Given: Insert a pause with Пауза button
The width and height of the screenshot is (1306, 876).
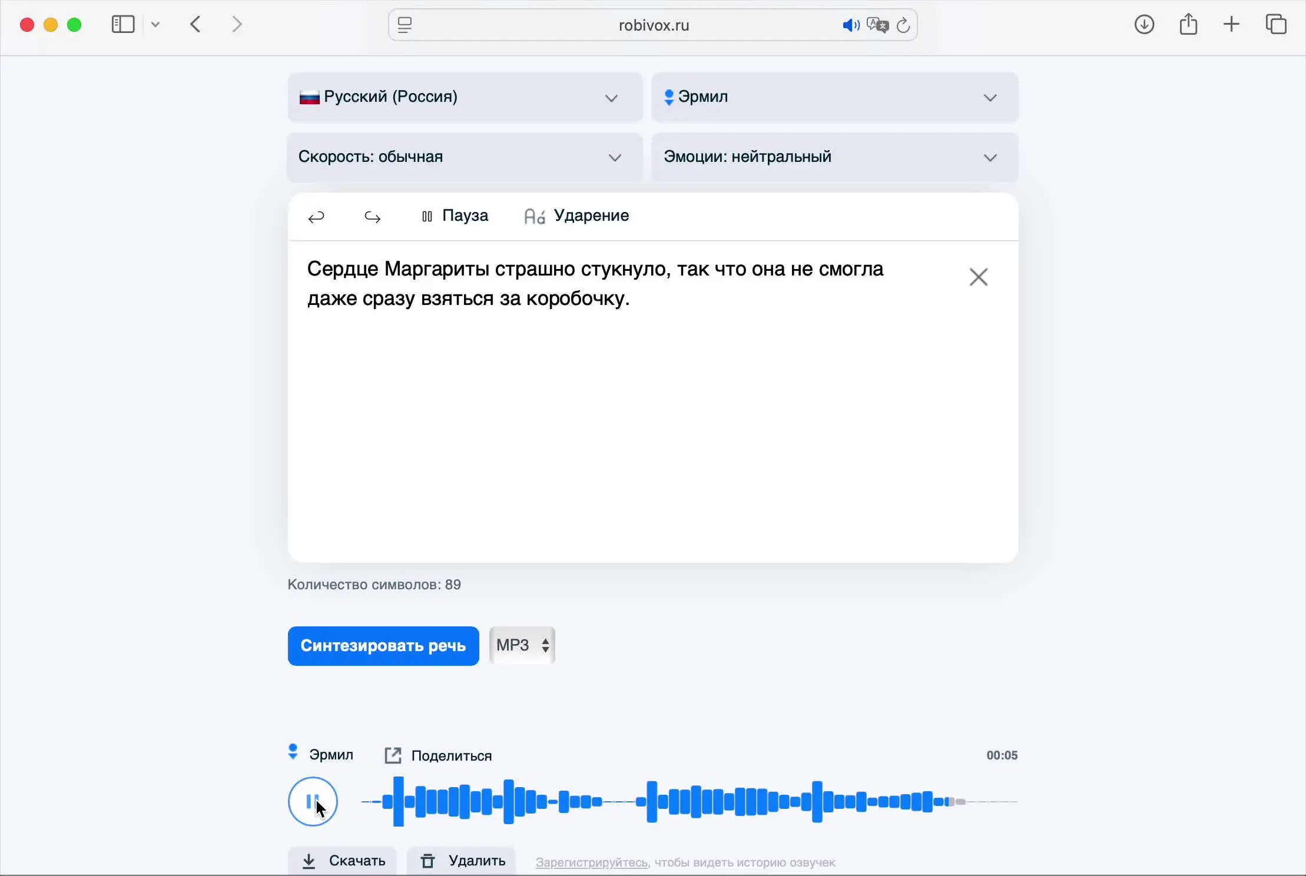Looking at the screenshot, I should tap(455, 216).
